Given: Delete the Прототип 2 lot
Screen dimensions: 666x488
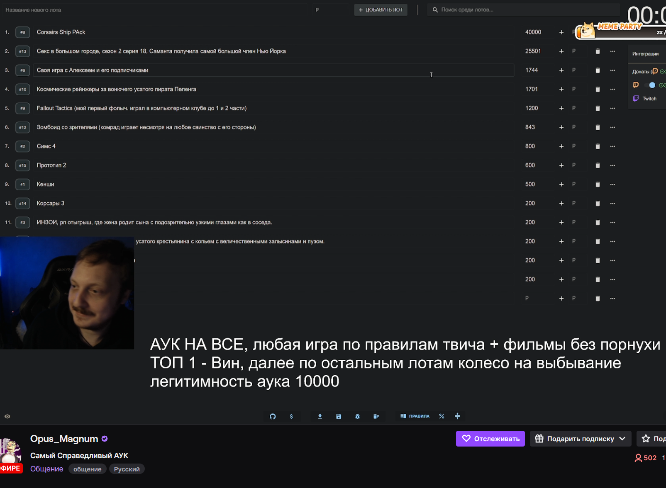Looking at the screenshot, I should click(x=598, y=165).
